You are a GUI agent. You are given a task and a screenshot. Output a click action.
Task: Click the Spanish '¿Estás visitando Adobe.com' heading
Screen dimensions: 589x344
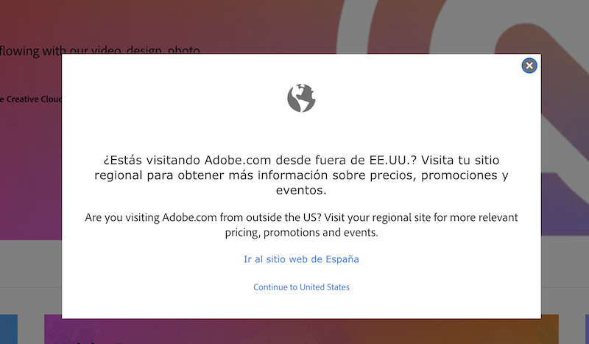(301, 175)
